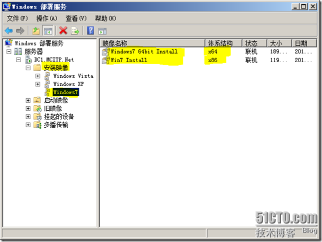Click the x86 architecture cell

212,60
